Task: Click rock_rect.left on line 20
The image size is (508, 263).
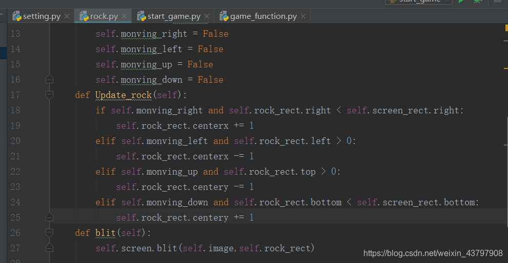Action: (x=295, y=141)
